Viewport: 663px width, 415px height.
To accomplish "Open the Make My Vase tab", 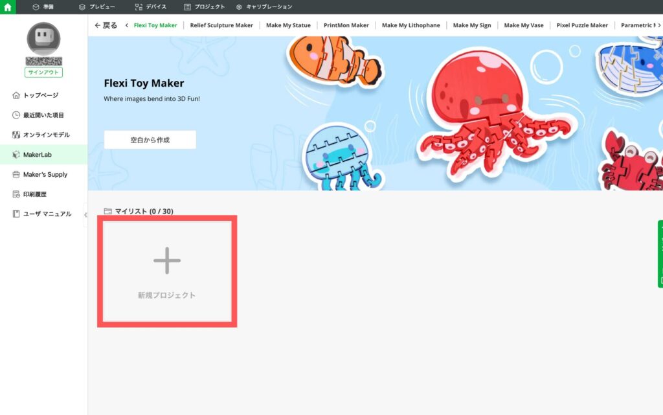I will [524, 25].
